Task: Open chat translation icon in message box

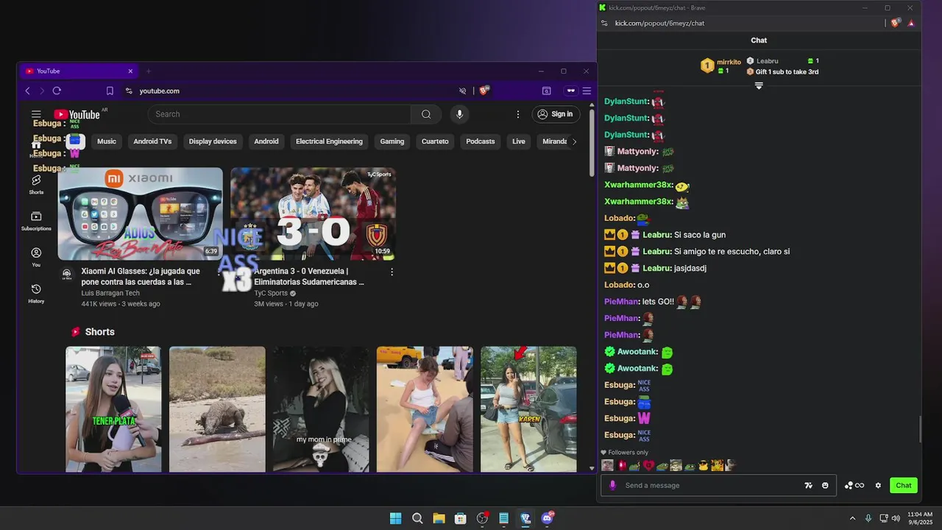Action: click(809, 485)
